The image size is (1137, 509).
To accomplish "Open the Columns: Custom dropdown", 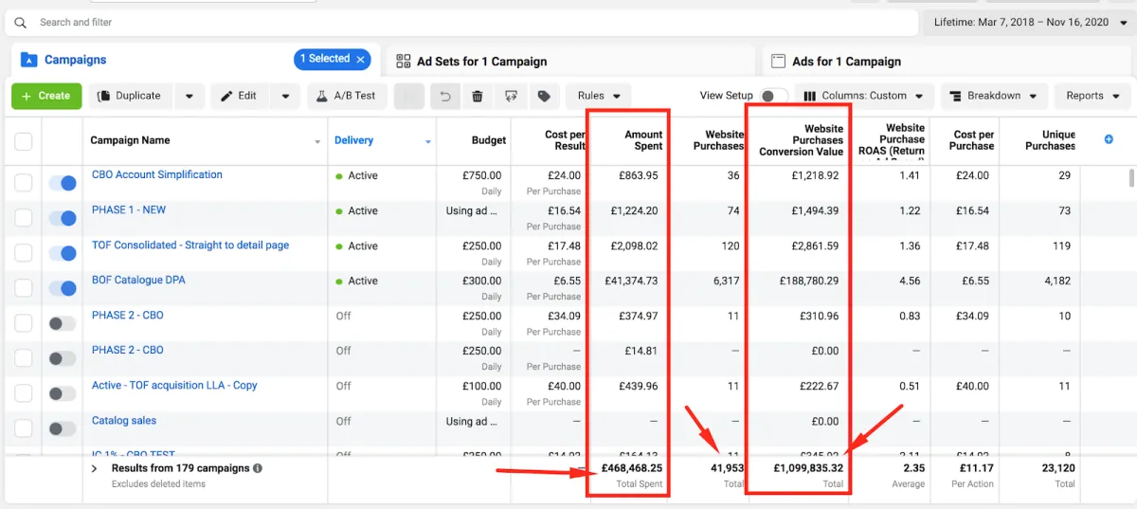I will tap(864, 96).
